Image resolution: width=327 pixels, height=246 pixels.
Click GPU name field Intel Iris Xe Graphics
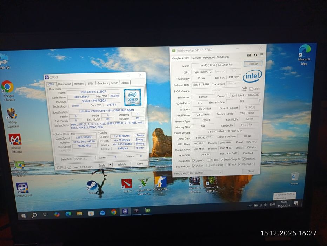(x=216, y=65)
